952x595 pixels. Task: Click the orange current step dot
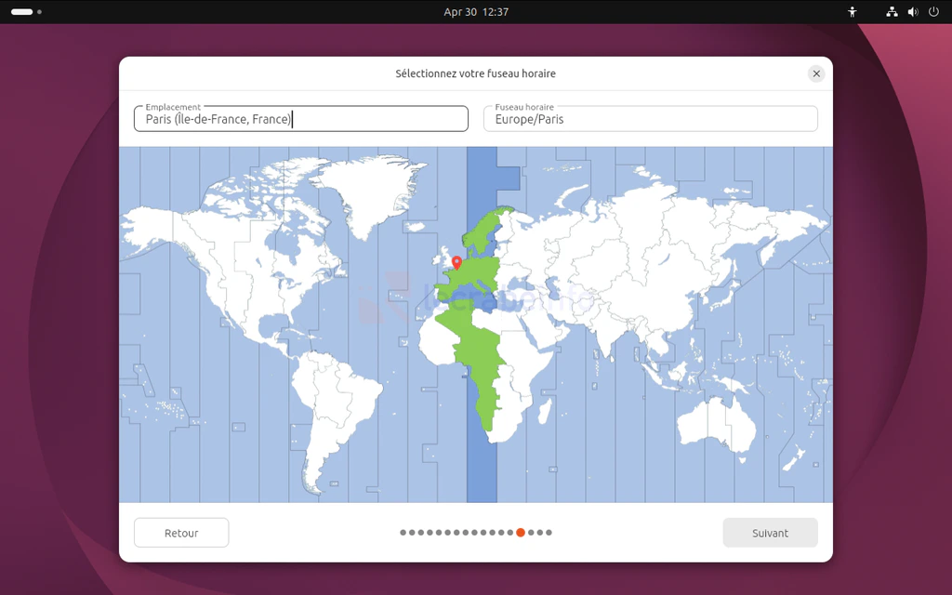521,533
